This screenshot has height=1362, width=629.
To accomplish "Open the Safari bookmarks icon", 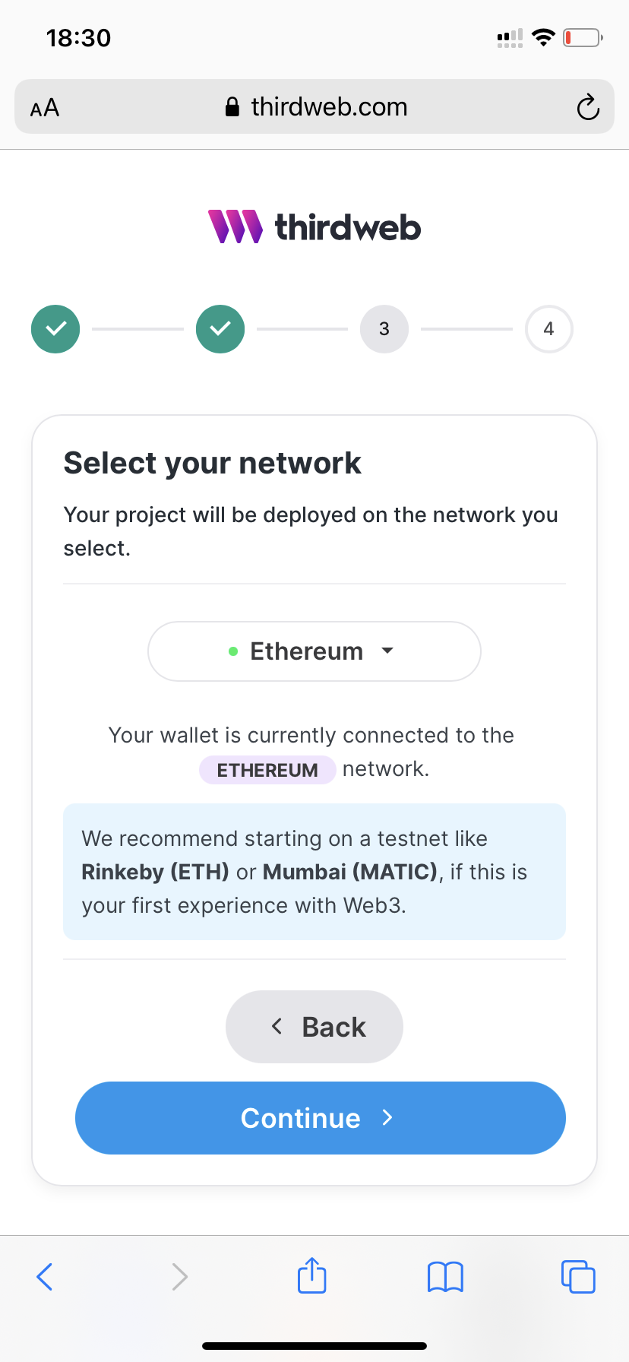I will click(x=445, y=1277).
